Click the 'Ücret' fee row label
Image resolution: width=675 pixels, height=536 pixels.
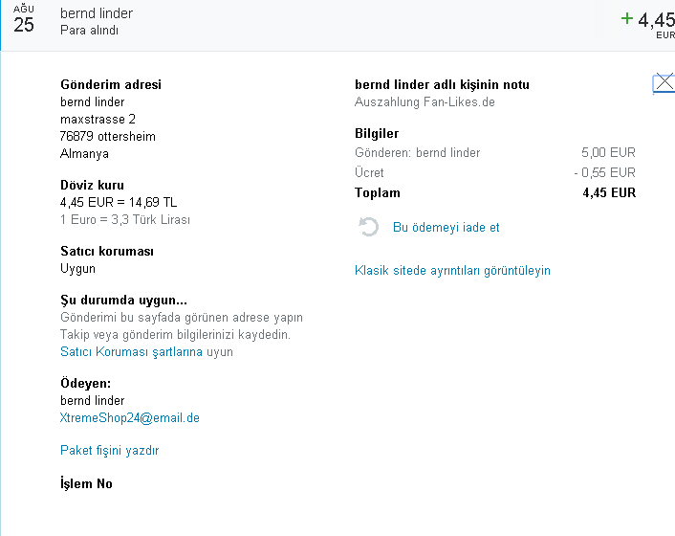click(x=369, y=172)
